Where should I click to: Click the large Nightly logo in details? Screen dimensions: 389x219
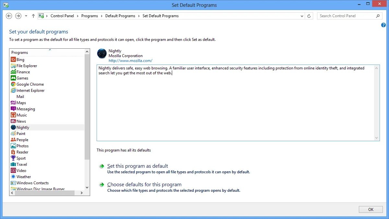click(x=102, y=54)
